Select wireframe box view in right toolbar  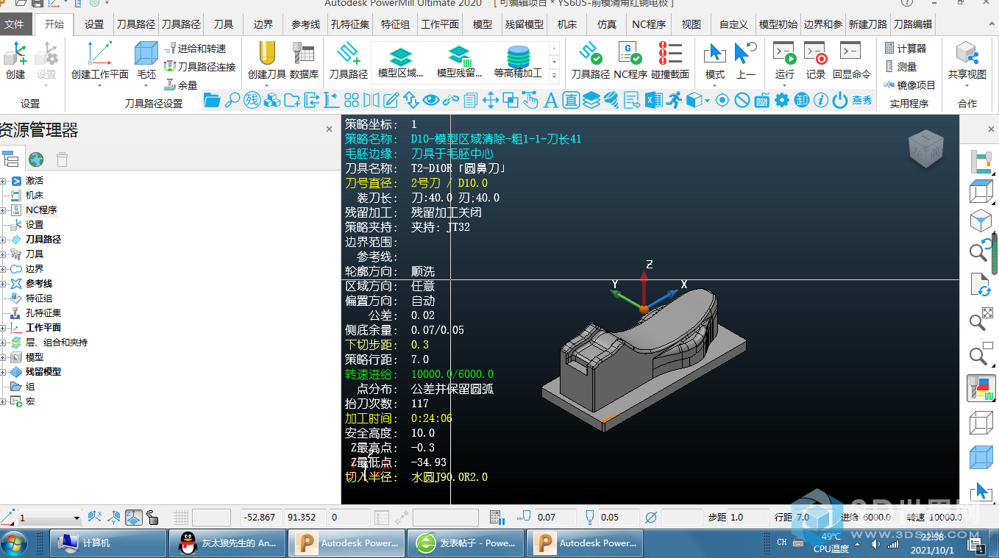pyautogui.click(x=981, y=423)
